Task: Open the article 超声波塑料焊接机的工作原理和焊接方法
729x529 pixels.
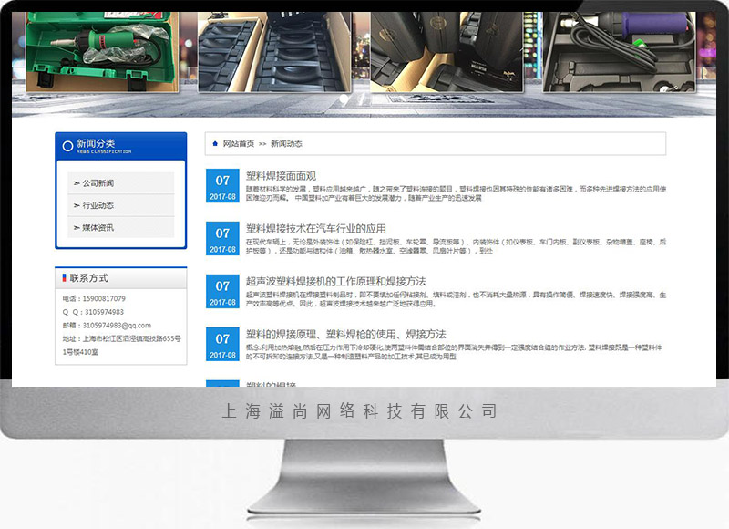Action: [335, 281]
